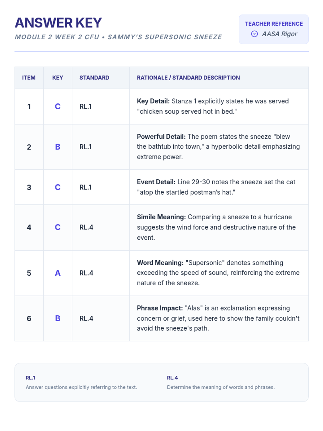
Task: Click the RATIONALE / STANDARD DESCRIPTION header
Action: click(x=188, y=78)
